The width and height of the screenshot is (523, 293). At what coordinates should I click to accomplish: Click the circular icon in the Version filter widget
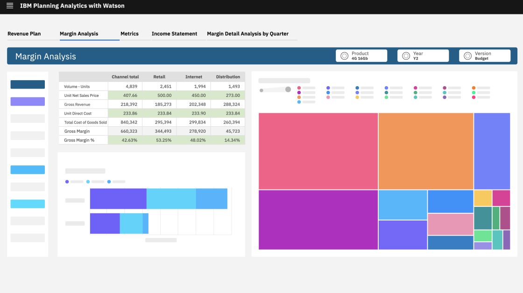tap(467, 55)
